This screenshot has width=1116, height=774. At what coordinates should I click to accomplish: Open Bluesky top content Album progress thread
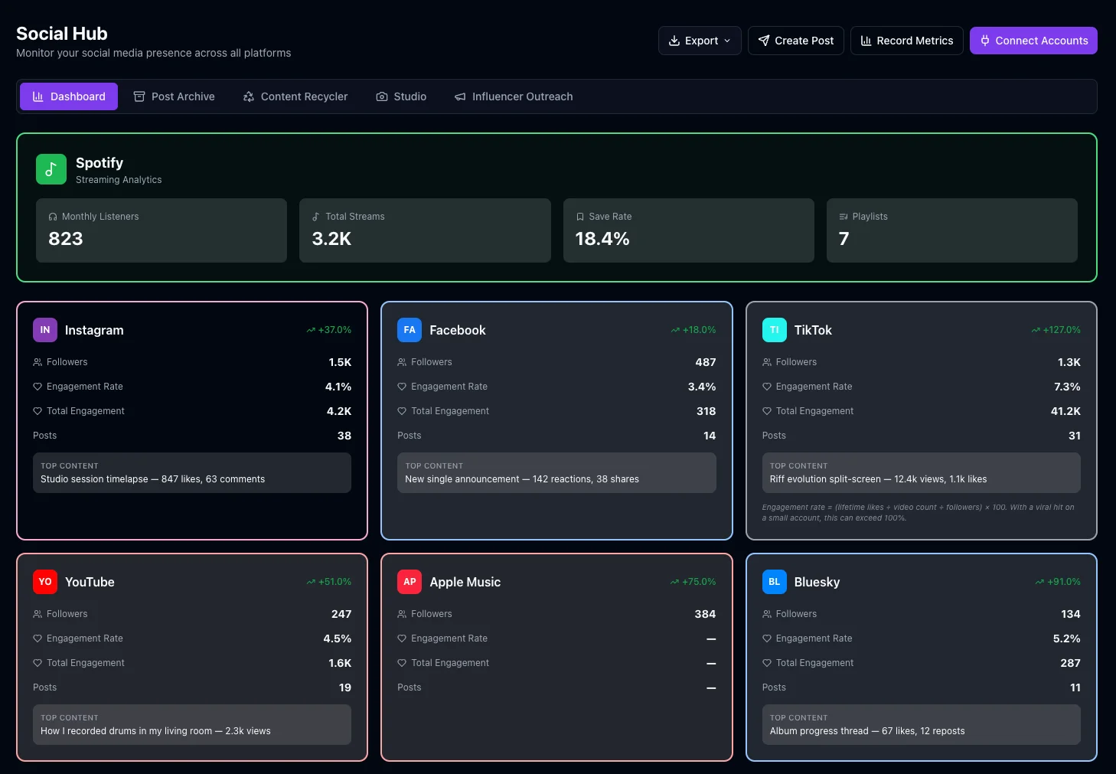tap(922, 724)
